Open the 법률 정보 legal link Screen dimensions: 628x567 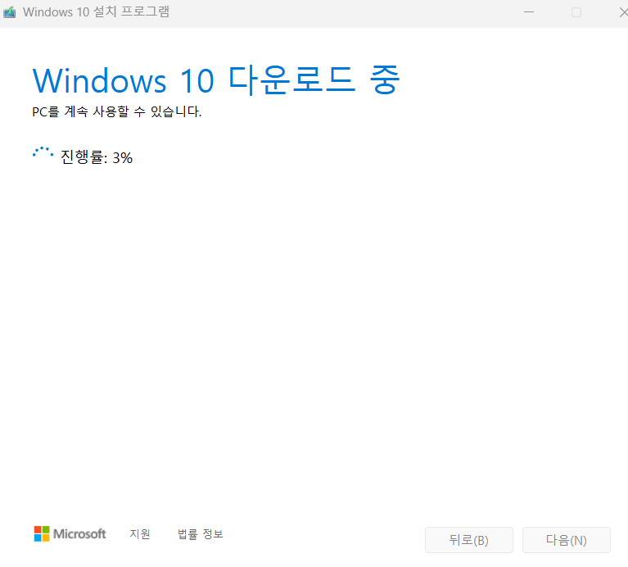(x=201, y=533)
